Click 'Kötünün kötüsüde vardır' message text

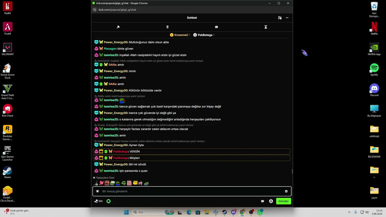click(145, 90)
